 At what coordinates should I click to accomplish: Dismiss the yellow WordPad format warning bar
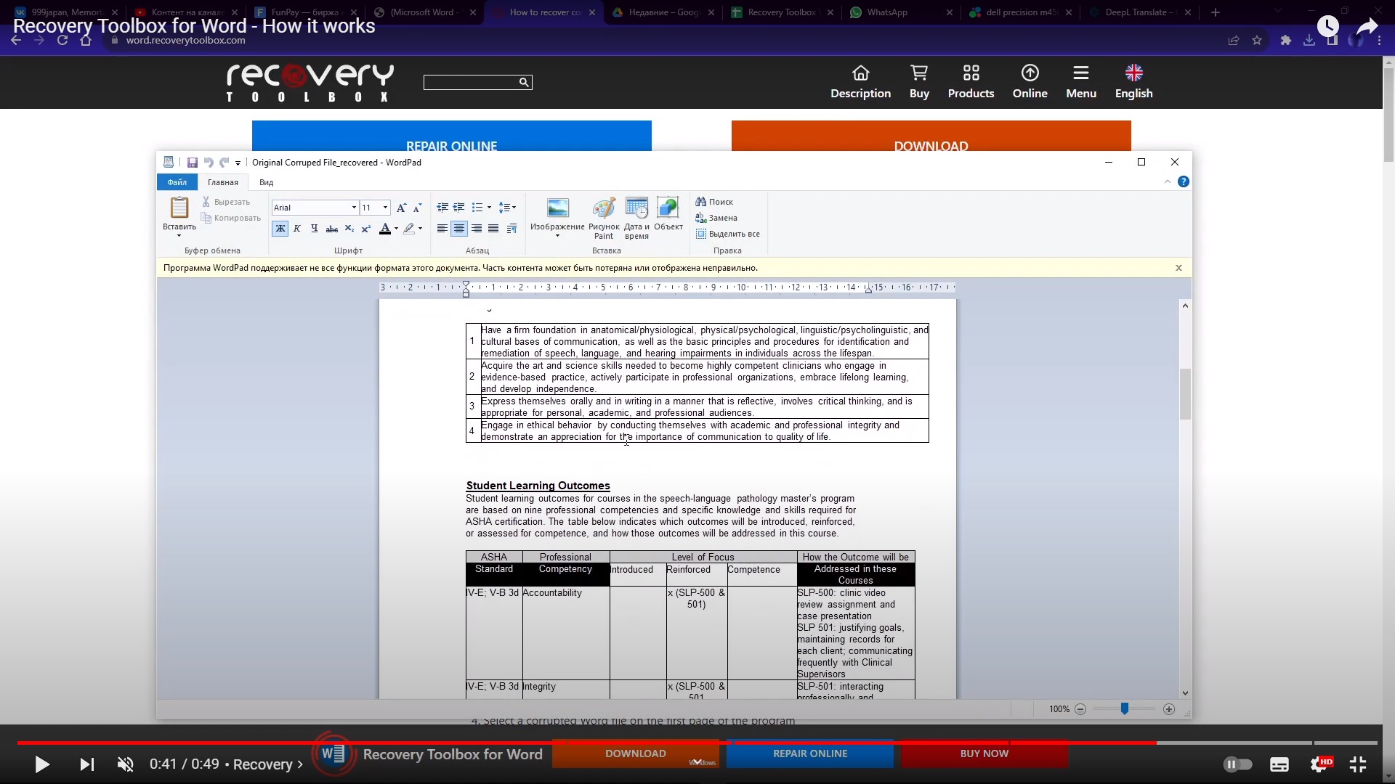pos(1178,268)
